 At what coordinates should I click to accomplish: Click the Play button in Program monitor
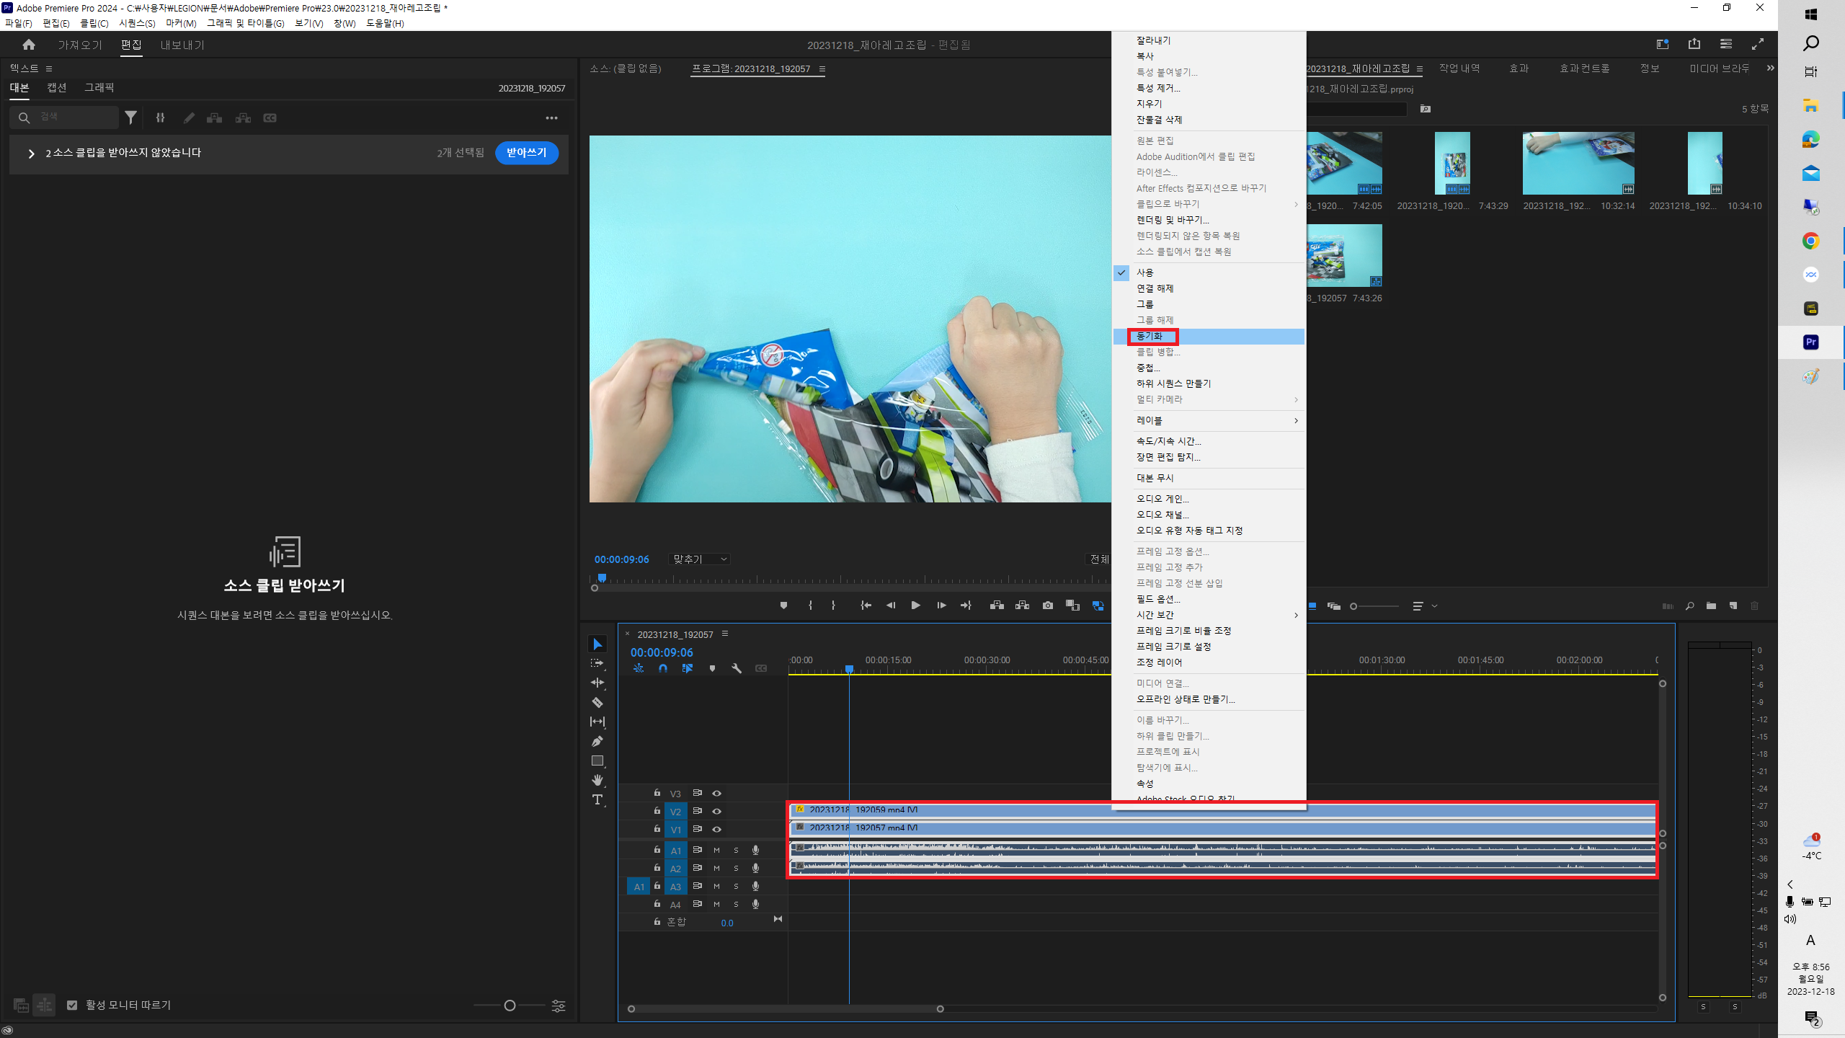(x=915, y=605)
